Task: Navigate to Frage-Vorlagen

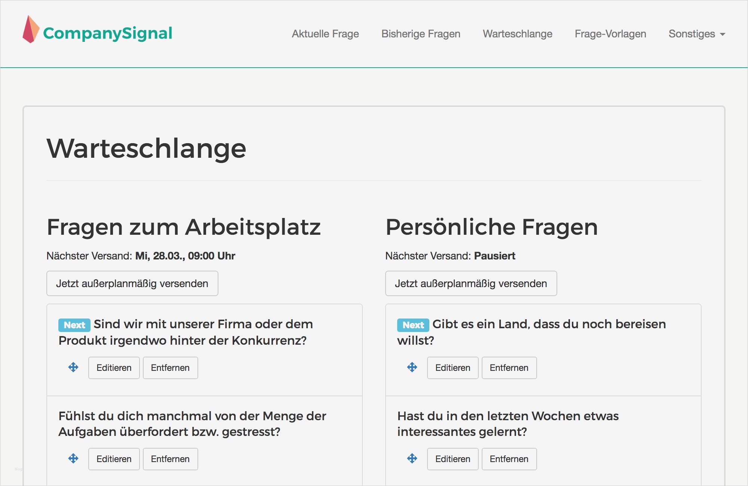Action: click(610, 34)
